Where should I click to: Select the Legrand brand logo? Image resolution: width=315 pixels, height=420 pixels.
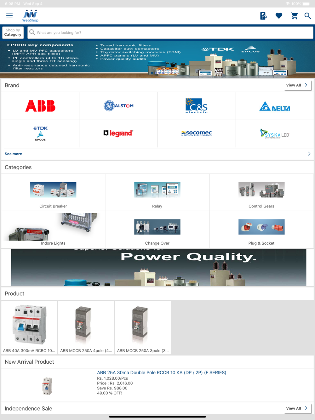118,133
